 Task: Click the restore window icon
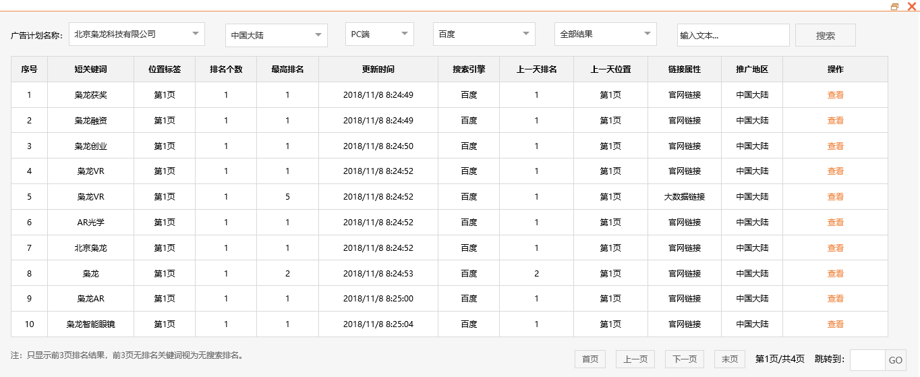(895, 6)
